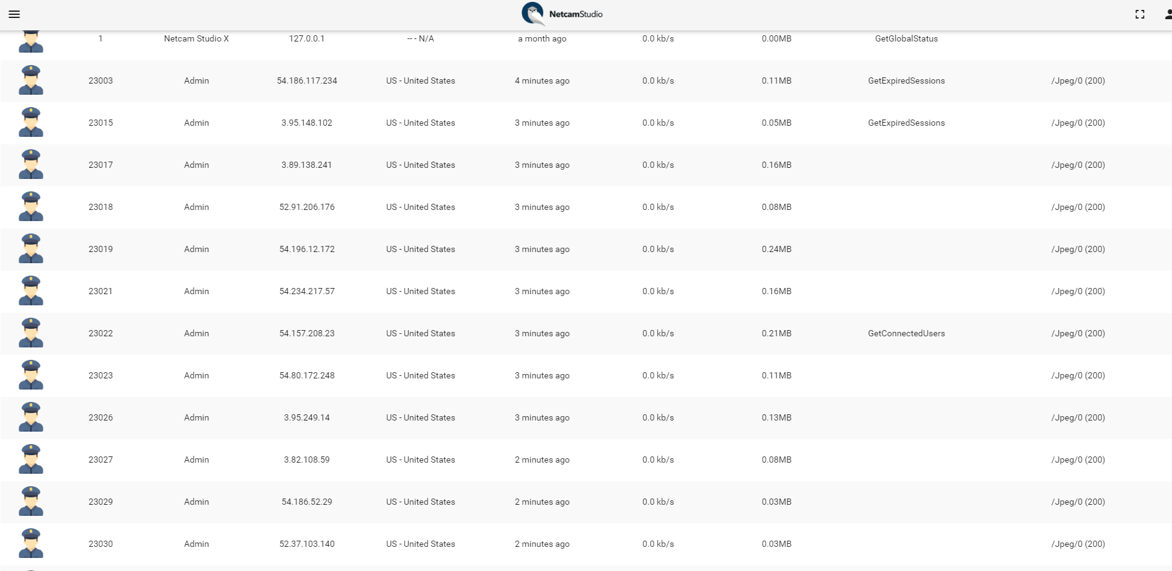This screenshot has width=1172, height=571.
Task: Click GetExpiredSessions in the 23003 row
Action: pos(907,81)
